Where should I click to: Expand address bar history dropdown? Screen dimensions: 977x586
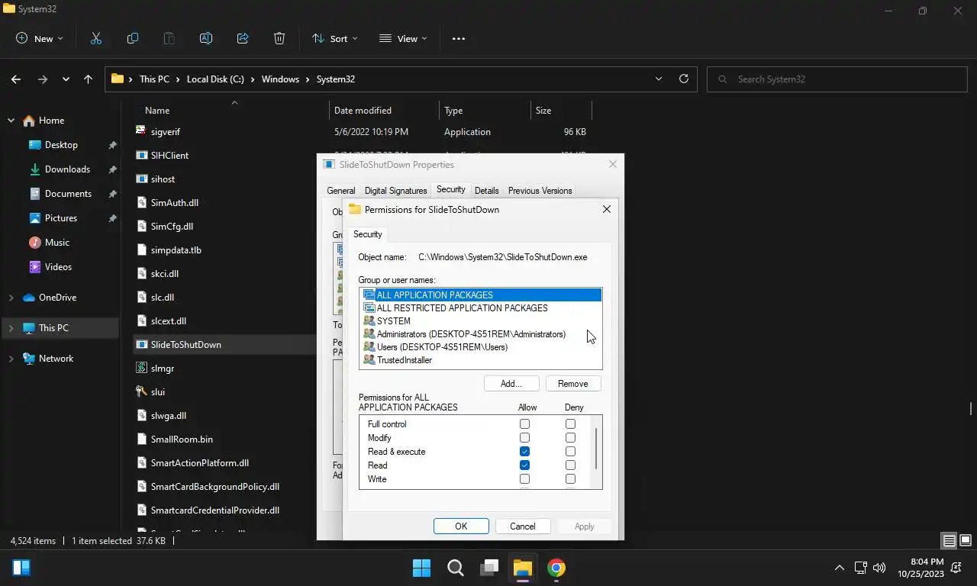tap(659, 79)
